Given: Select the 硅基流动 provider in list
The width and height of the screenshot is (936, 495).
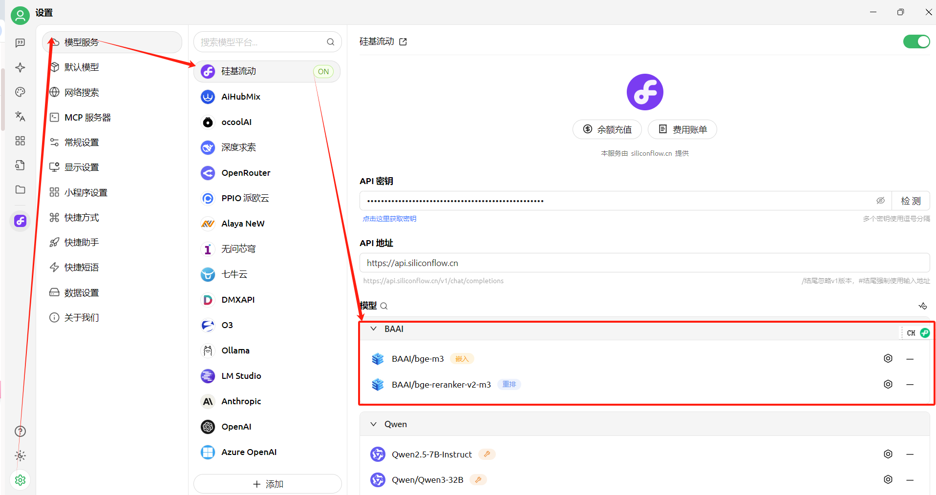Looking at the screenshot, I should click(x=267, y=71).
